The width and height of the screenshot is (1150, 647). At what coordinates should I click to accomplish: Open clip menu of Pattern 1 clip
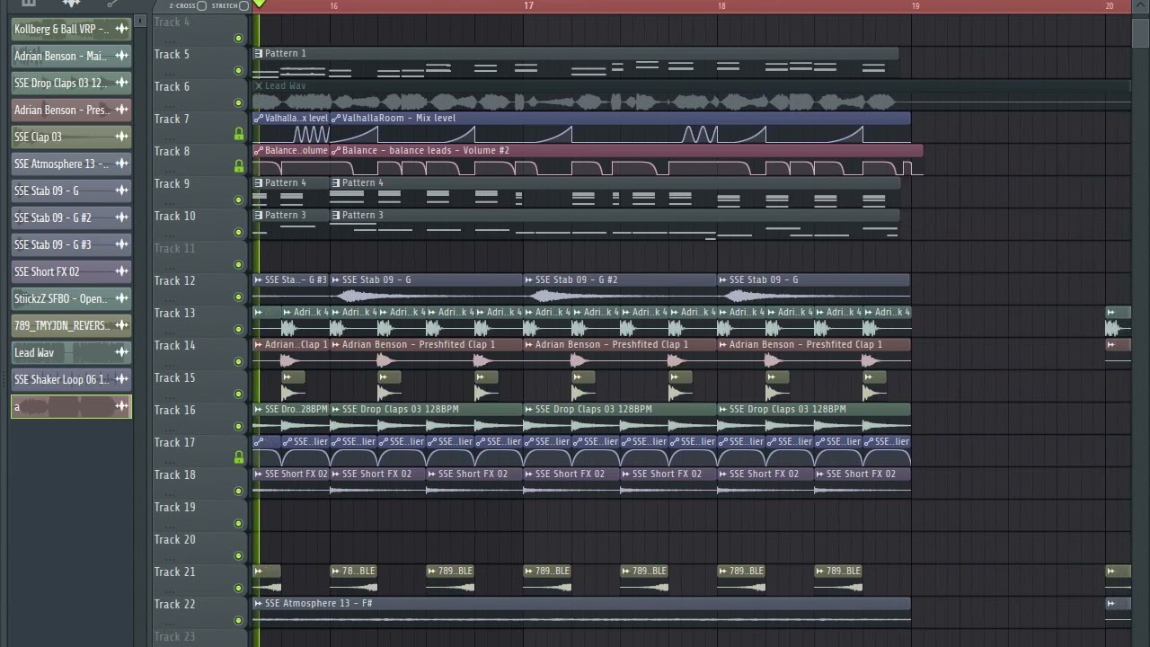(x=259, y=53)
